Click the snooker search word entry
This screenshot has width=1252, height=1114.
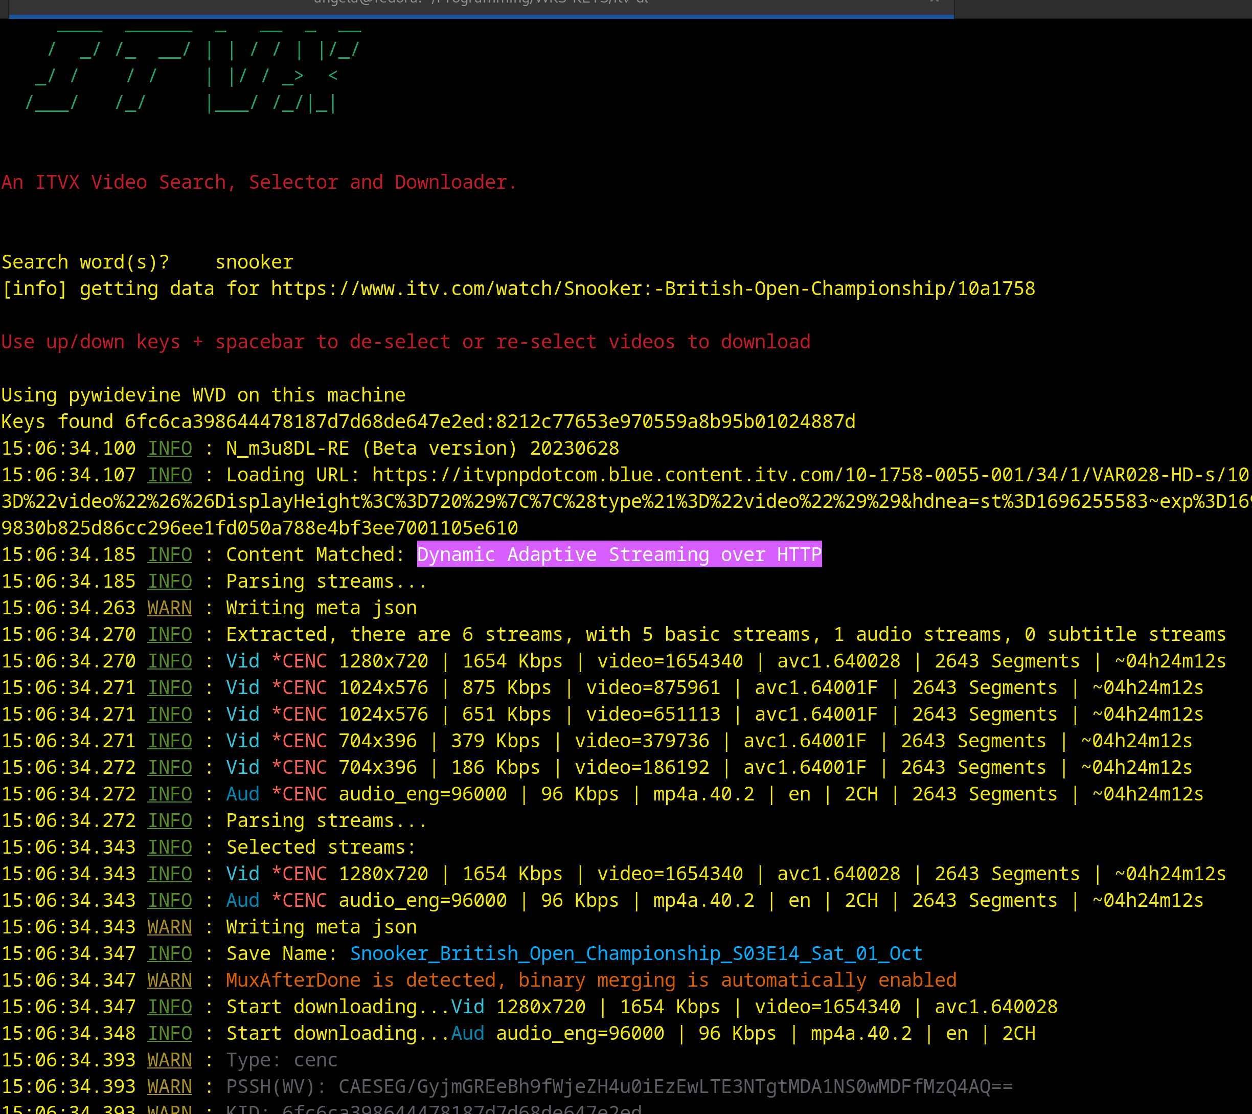[254, 262]
